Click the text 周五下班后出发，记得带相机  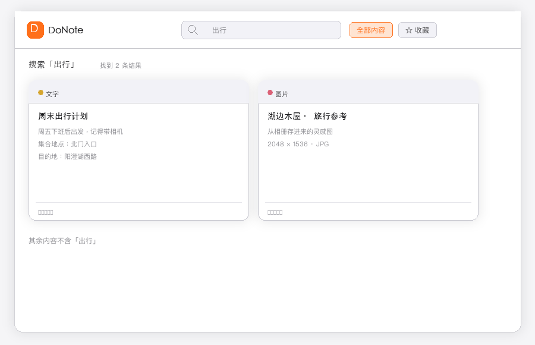(80, 131)
